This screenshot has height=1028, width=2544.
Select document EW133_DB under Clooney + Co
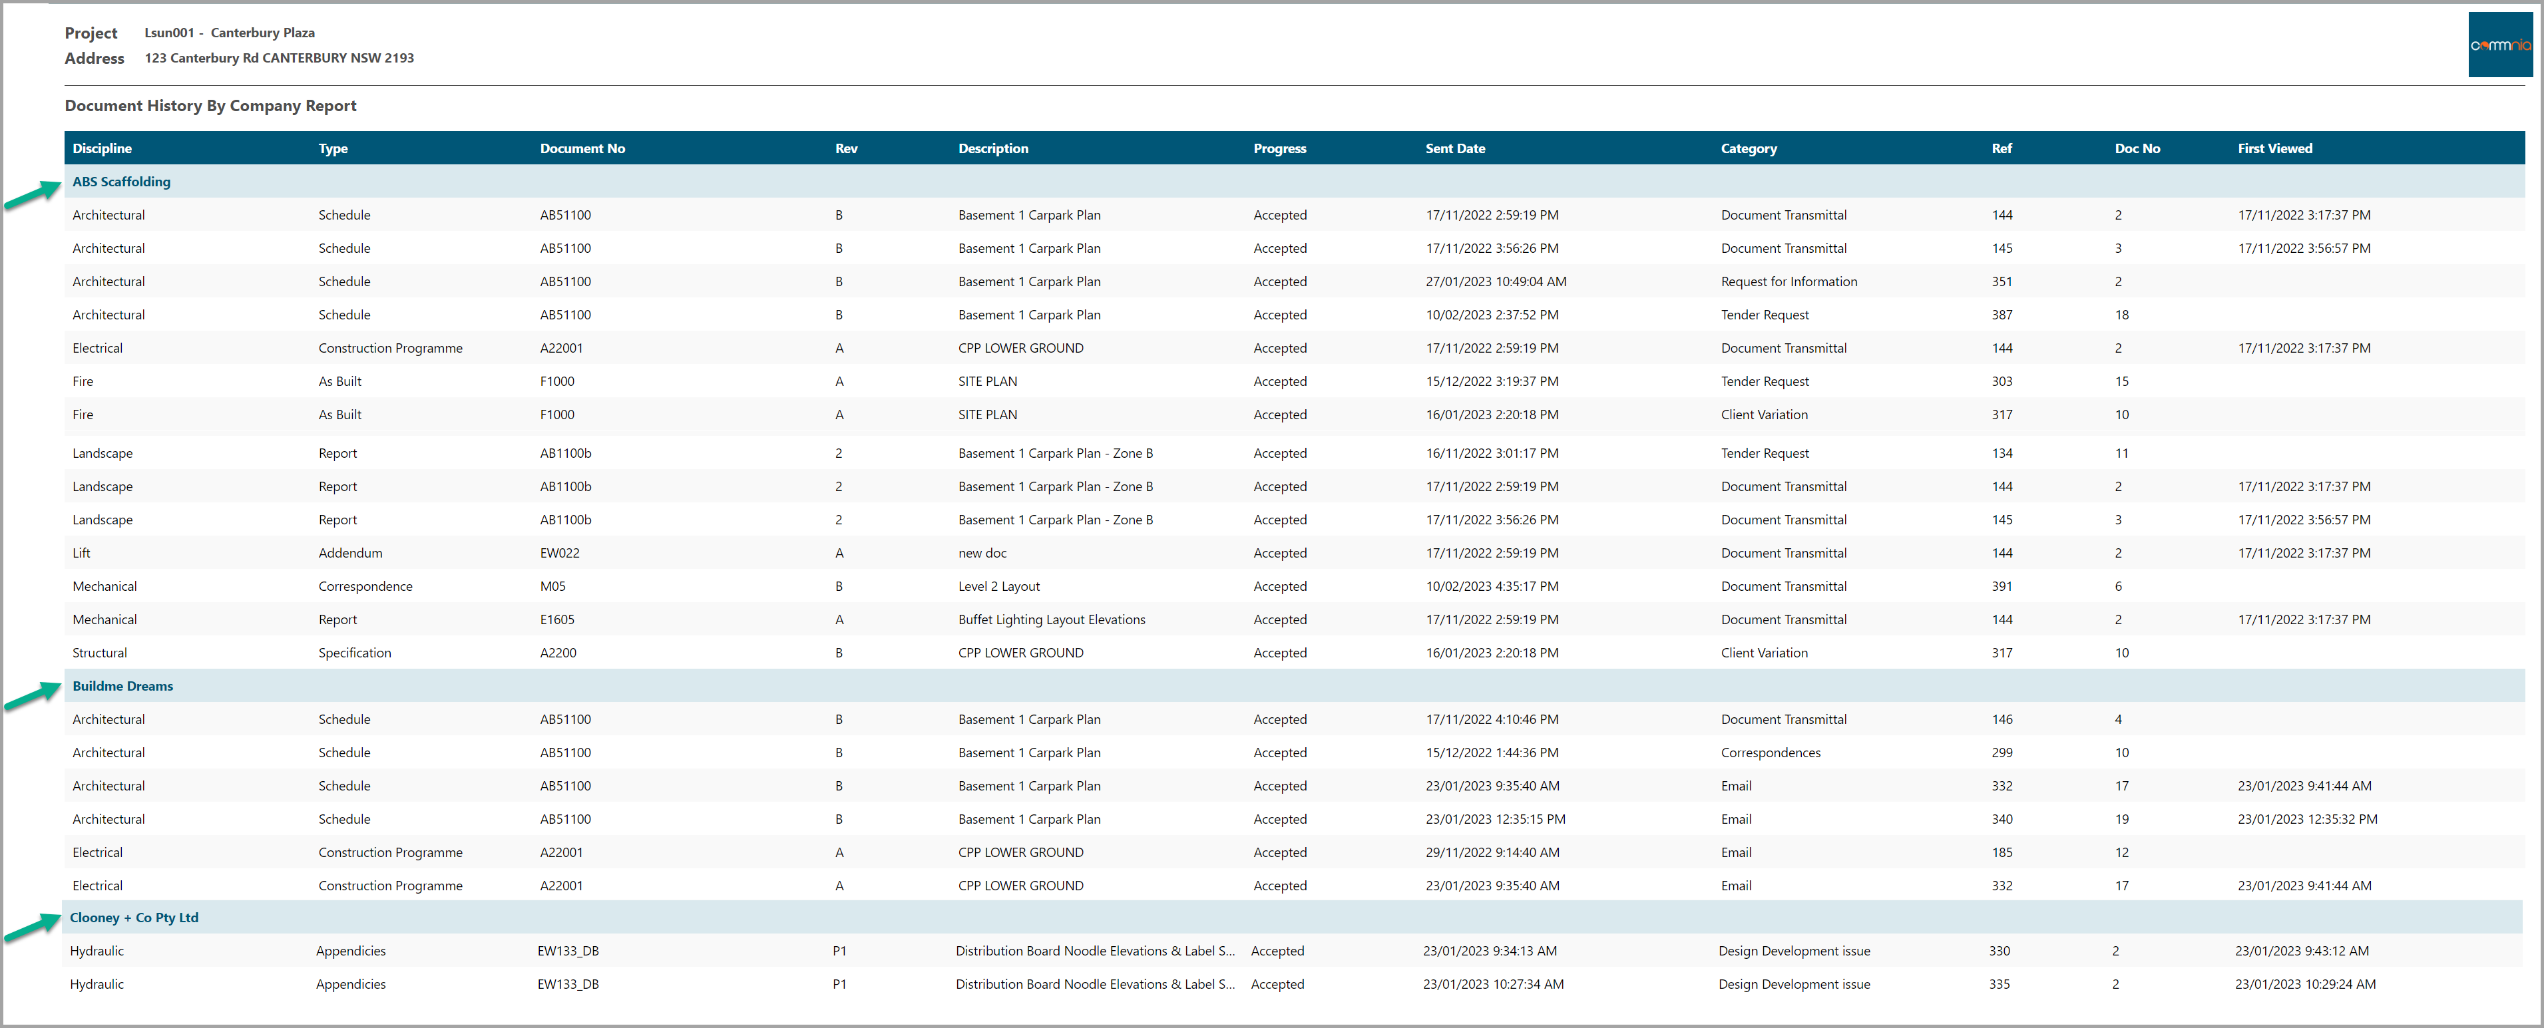pyautogui.click(x=568, y=951)
